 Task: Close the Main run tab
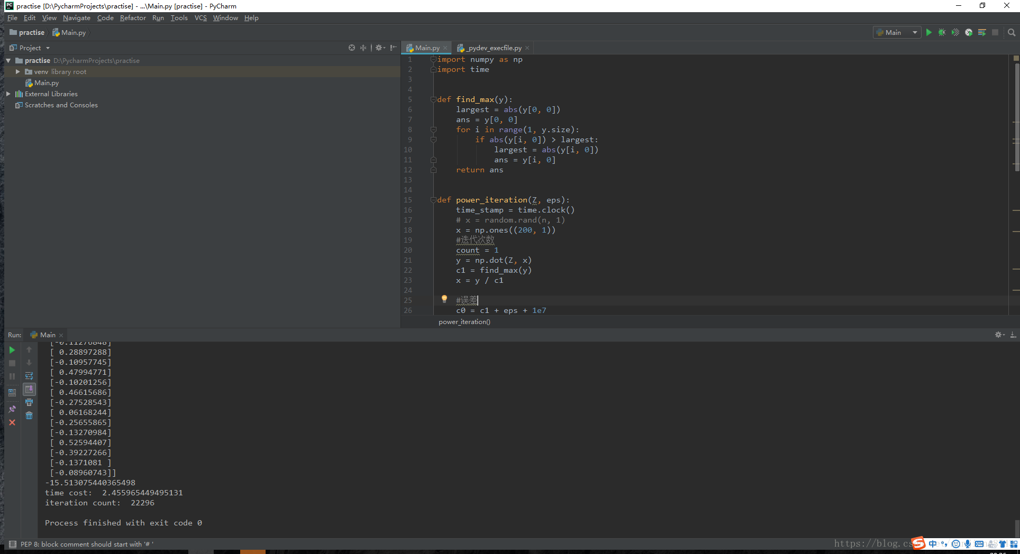click(61, 335)
